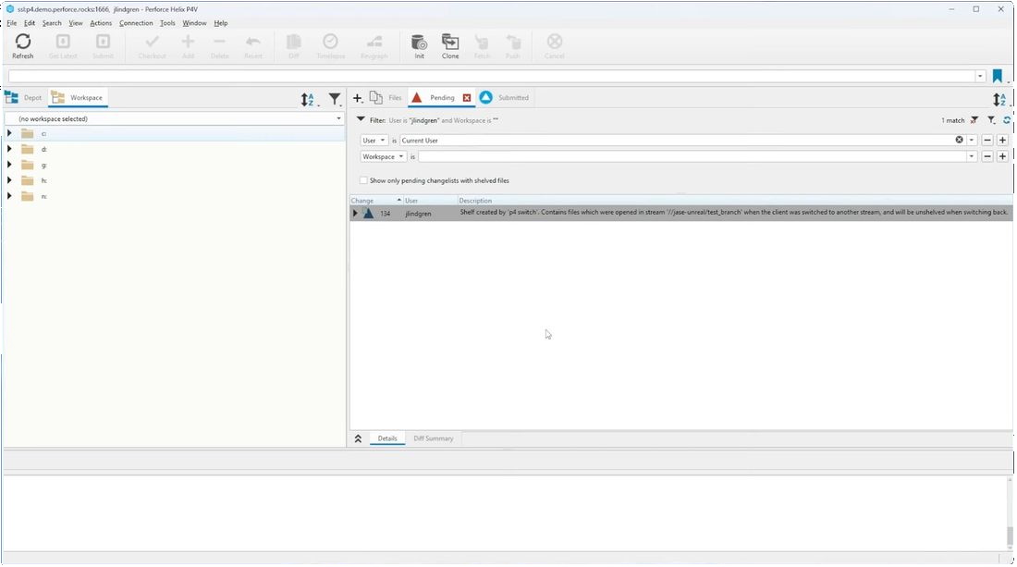The height and width of the screenshot is (567, 1017).
Task: Click the Clone toolbar icon
Action: tap(450, 42)
